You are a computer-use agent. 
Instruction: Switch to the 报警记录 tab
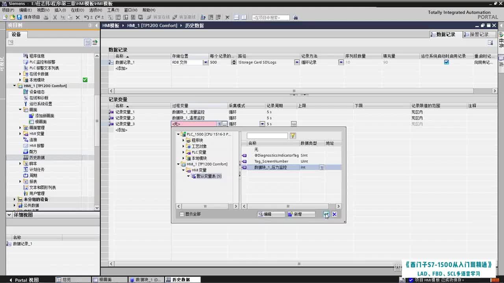(478, 35)
